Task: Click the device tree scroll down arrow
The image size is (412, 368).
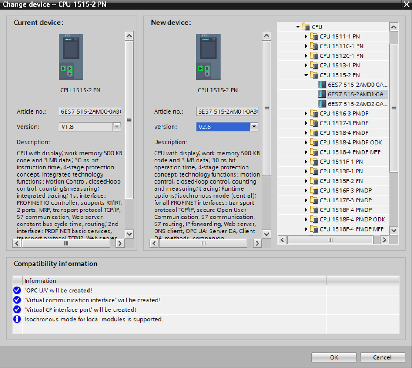Action: point(394,231)
